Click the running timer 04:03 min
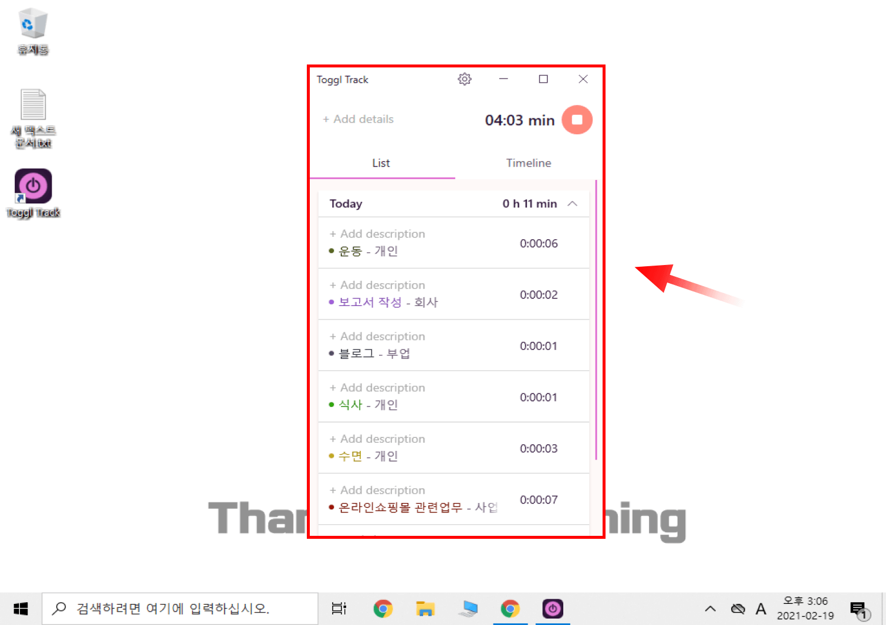Image resolution: width=886 pixels, height=625 pixels. (519, 120)
